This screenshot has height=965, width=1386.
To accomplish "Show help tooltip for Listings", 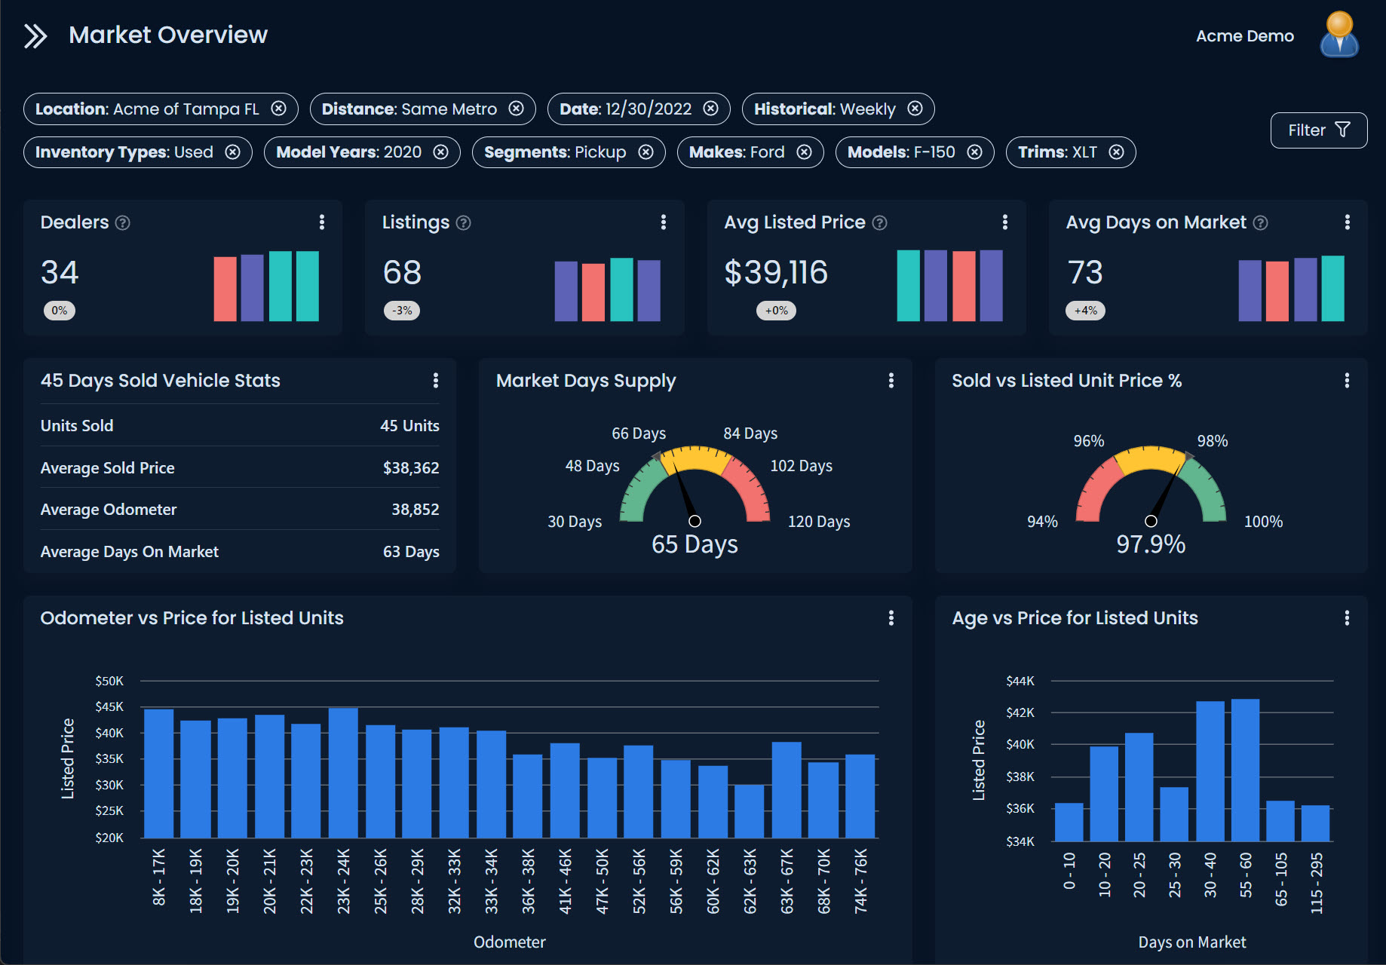I will pyautogui.click(x=464, y=223).
